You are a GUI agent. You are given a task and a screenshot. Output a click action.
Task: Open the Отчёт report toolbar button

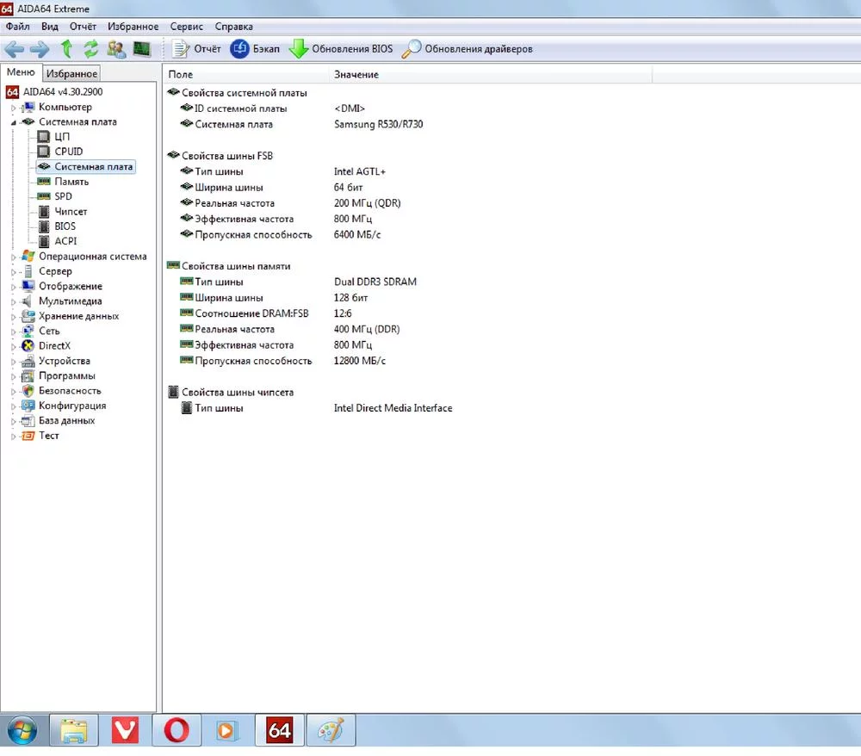[x=197, y=49]
